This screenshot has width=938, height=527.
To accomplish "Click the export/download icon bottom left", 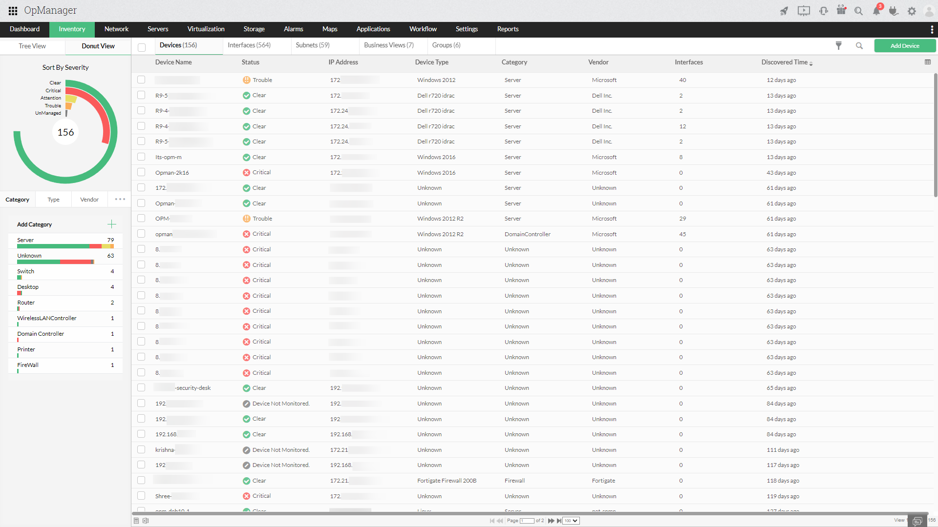I will pyautogui.click(x=146, y=520).
